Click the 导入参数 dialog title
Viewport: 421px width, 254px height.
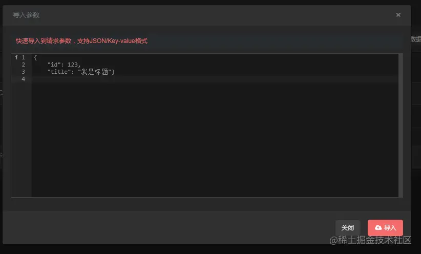tap(26, 15)
